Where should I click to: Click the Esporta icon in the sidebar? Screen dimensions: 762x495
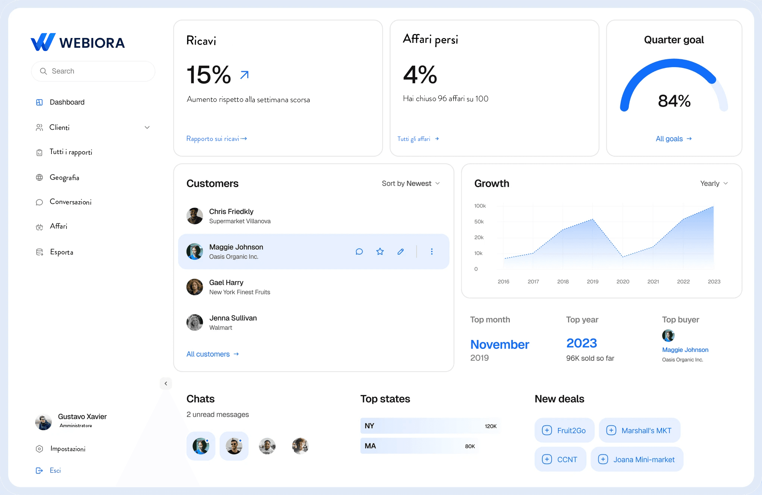(40, 252)
